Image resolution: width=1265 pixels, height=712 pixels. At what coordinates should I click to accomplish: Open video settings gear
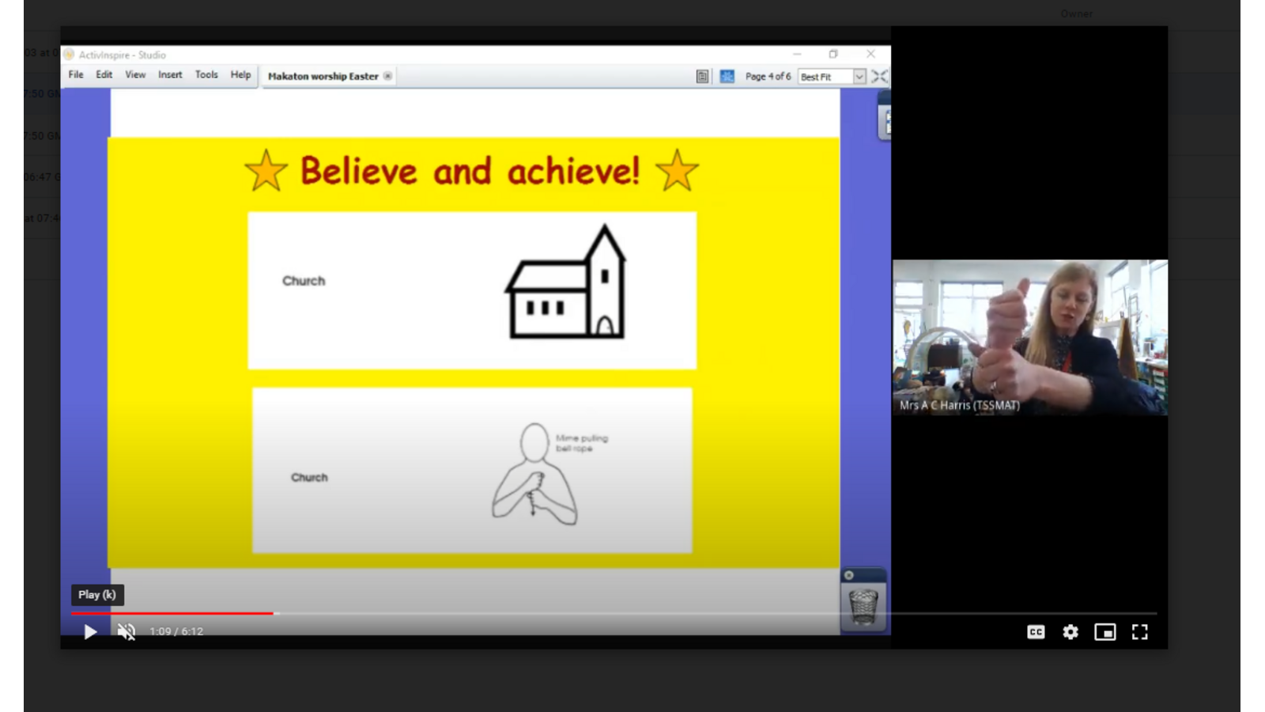[x=1071, y=631]
